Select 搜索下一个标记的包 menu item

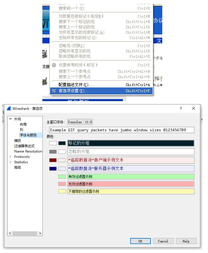tap(101, 22)
